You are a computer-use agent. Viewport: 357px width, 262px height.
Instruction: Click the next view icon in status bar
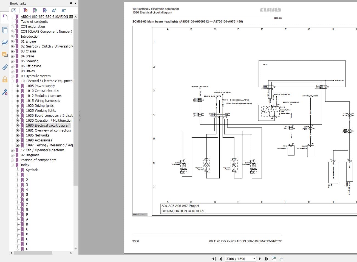[281, 259]
